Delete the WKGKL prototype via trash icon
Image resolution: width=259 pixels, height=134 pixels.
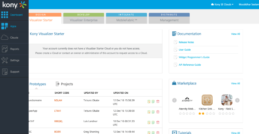158,122
